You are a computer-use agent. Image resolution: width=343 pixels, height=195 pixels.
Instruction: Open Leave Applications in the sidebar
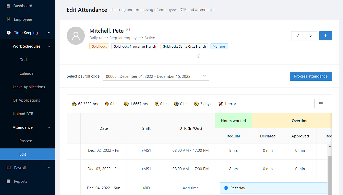[x=29, y=87]
